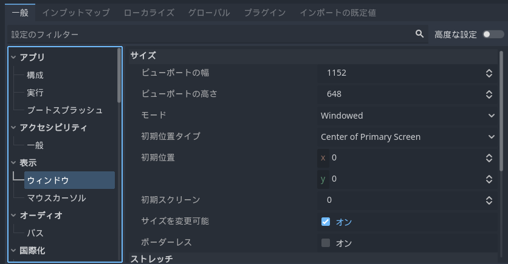Click the initial screen stepper arrows
Screen dimensions: 508x264
pos(489,200)
